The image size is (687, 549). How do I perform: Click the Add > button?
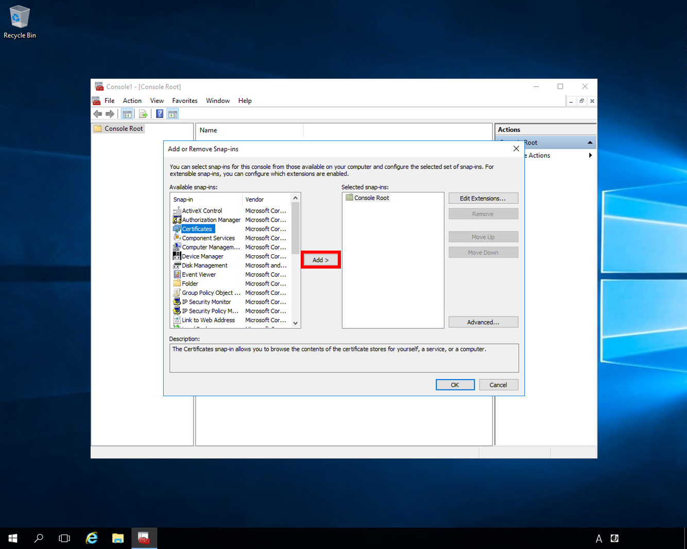pos(320,260)
